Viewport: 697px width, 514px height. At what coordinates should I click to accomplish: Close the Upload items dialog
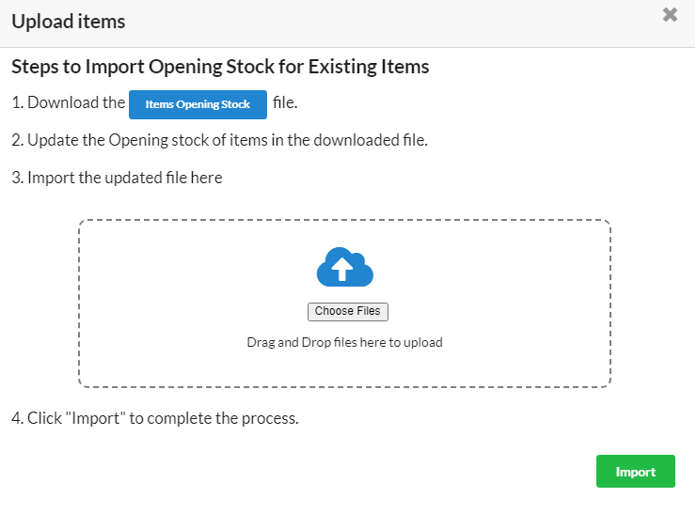point(670,15)
